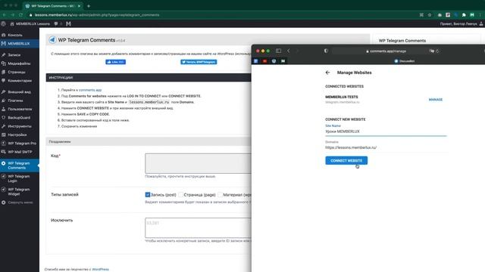This screenshot has height=272, width=485.
Task: Click the Chrome back arrow
Action: pyautogui.click(x=5, y=15)
